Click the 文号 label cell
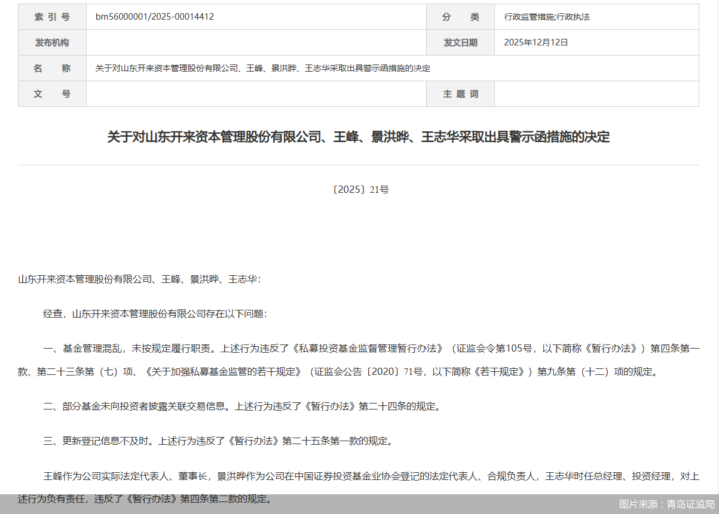Viewport: 719px width, 514px height. [52, 94]
